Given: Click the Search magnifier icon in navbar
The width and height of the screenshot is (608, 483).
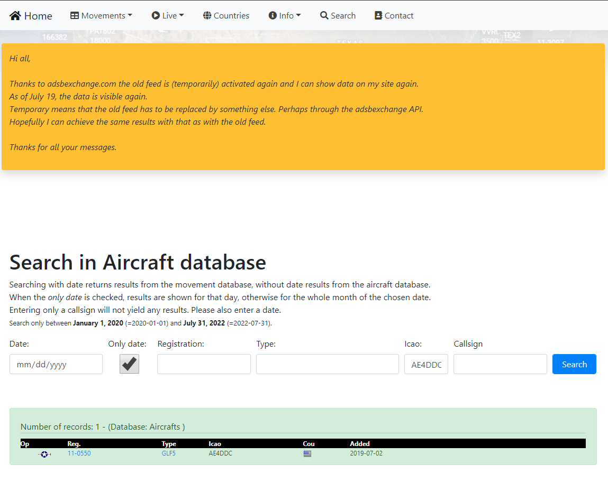Looking at the screenshot, I should tap(324, 15).
